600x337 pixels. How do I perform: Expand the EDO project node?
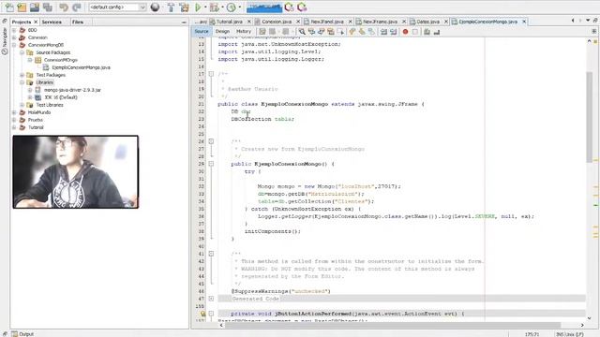pyautogui.click(x=14, y=30)
